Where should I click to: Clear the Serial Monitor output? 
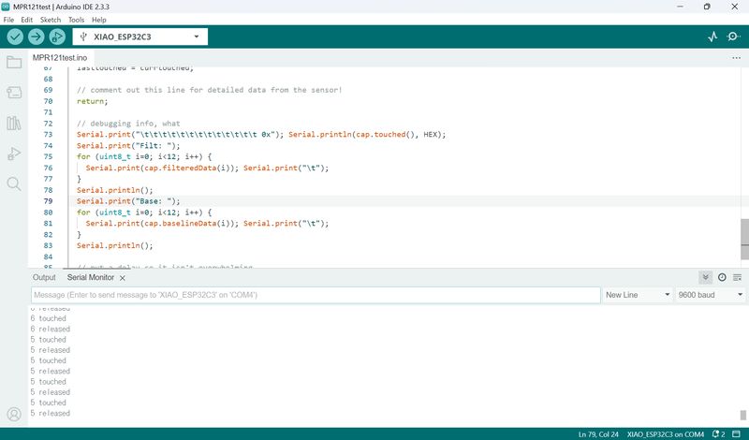point(737,277)
